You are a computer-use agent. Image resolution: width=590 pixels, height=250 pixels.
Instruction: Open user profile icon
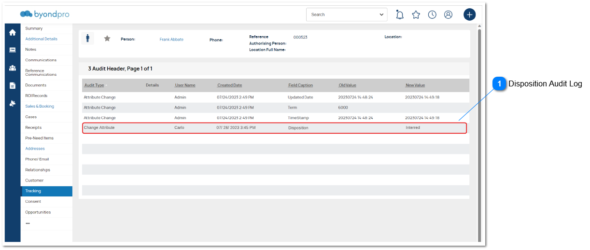pos(448,14)
